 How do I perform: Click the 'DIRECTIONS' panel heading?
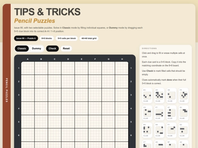149,48
